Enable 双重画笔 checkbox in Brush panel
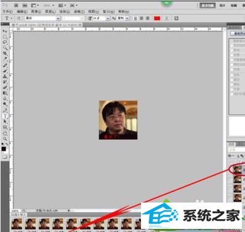 232,60
